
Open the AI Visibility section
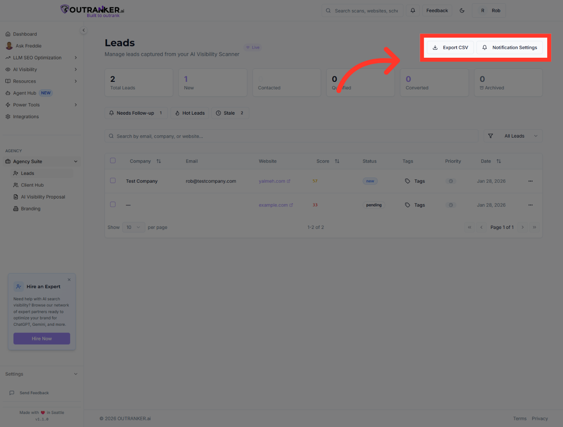[25, 69]
